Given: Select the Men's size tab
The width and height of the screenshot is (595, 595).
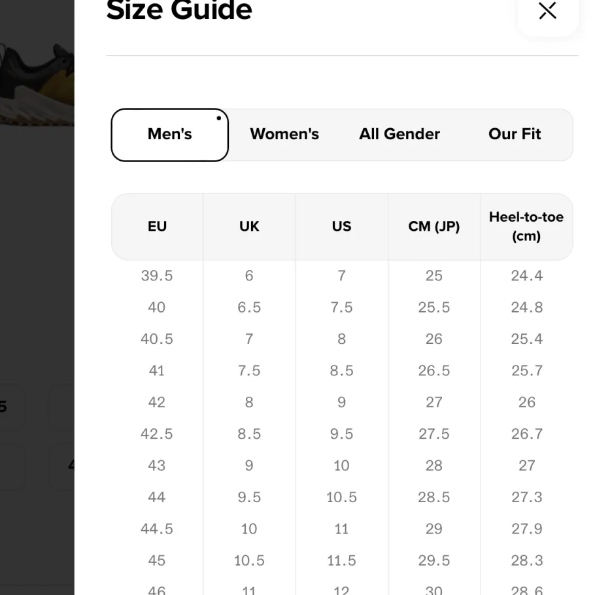Looking at the screenshot, I should (x=169, y=135).
